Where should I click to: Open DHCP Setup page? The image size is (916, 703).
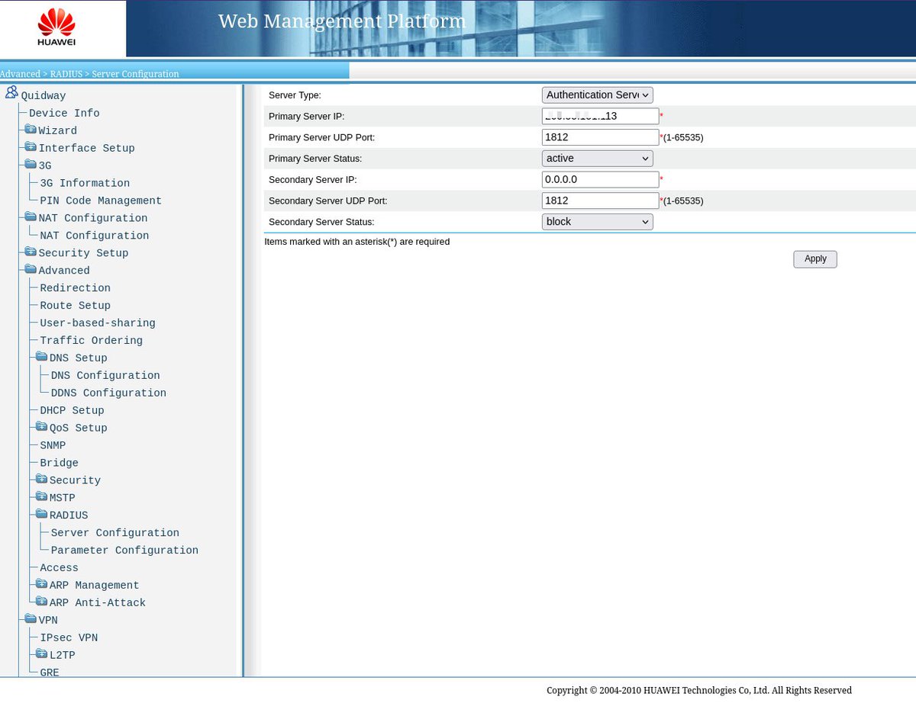[x=72, y=412]
